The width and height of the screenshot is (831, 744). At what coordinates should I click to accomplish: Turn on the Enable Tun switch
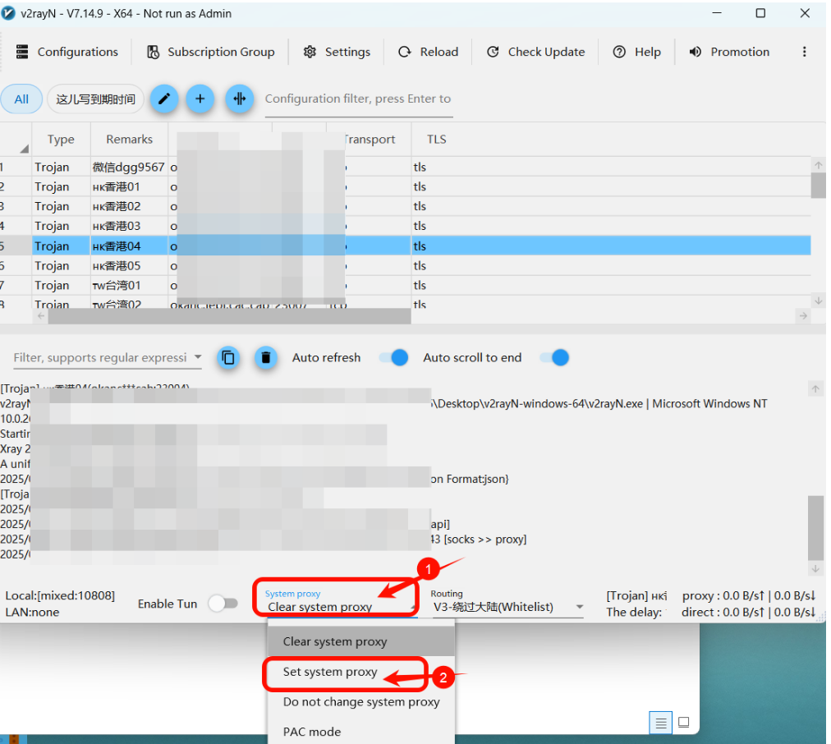click(223, 604)
